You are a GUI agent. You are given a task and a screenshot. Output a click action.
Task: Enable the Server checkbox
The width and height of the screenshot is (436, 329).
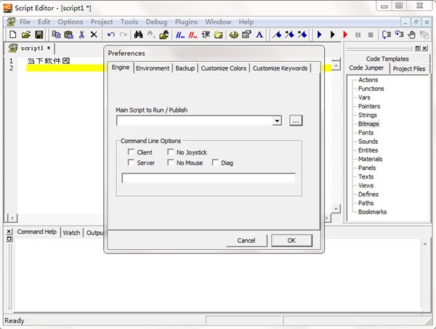(x=131, y=162)
